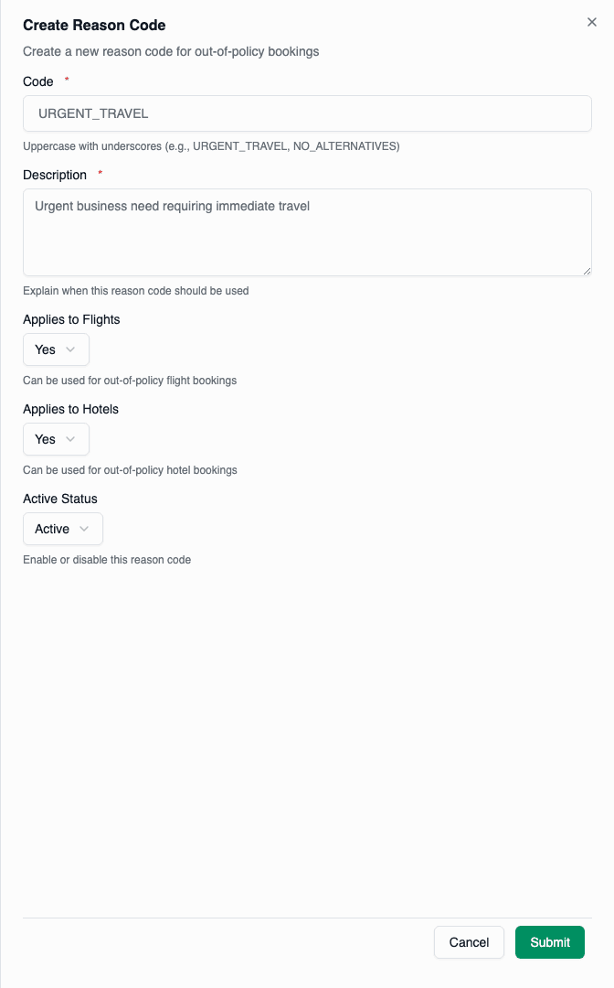Click the Description required field asterisk

click(x=100, y=174)
